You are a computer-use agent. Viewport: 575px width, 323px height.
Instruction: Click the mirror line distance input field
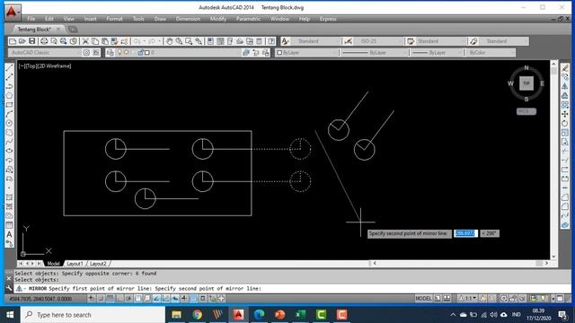click(465, 233)
